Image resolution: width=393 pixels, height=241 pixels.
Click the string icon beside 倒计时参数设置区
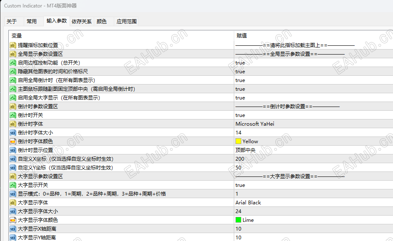(13, 107)
